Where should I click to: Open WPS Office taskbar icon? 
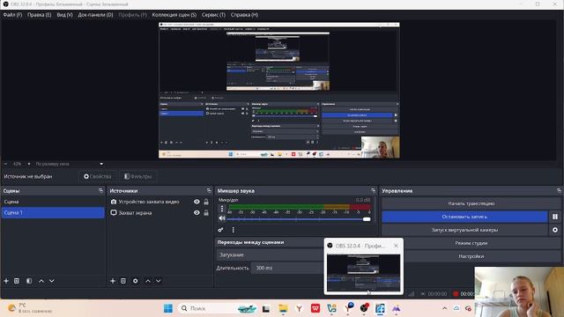(315, 308)
